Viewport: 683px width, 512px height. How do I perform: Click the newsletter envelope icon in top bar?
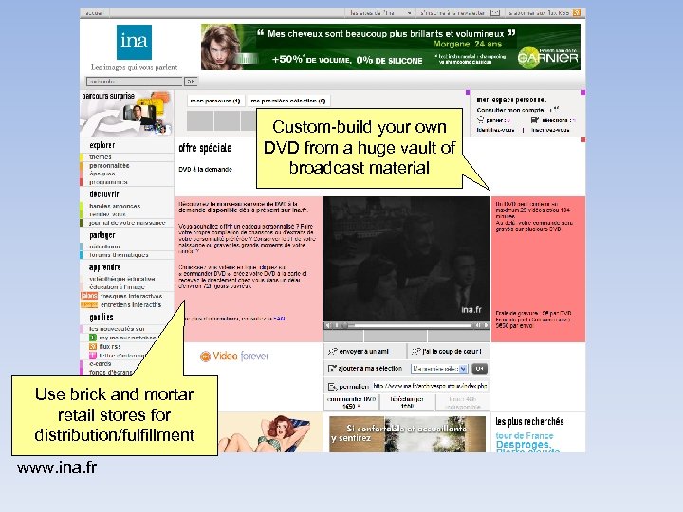tap(495, 13)
